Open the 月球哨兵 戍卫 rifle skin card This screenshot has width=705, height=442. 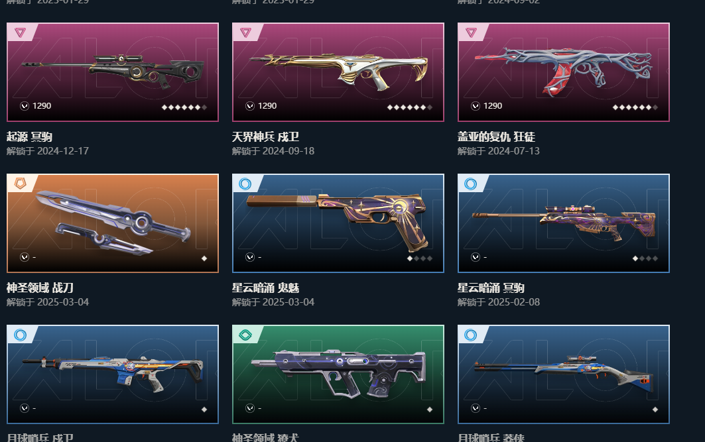click(113, 374)
